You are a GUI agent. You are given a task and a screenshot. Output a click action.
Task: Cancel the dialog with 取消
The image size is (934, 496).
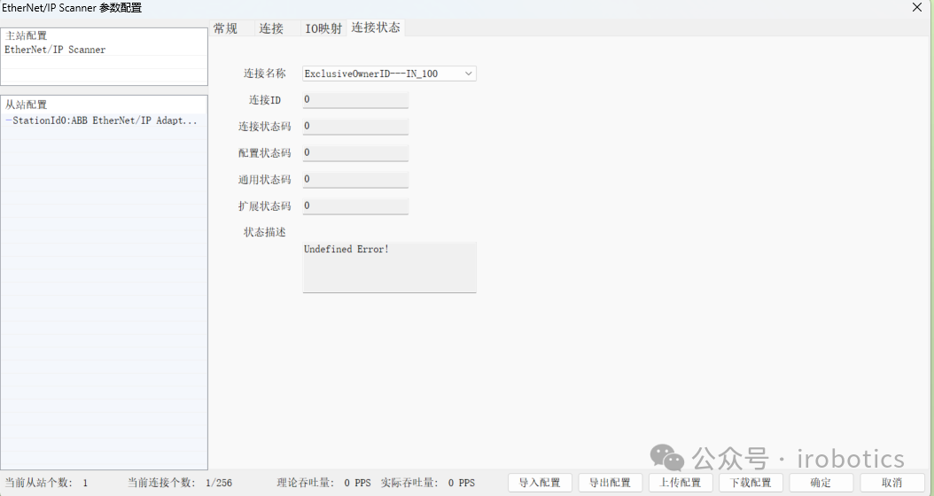point(891,483)
